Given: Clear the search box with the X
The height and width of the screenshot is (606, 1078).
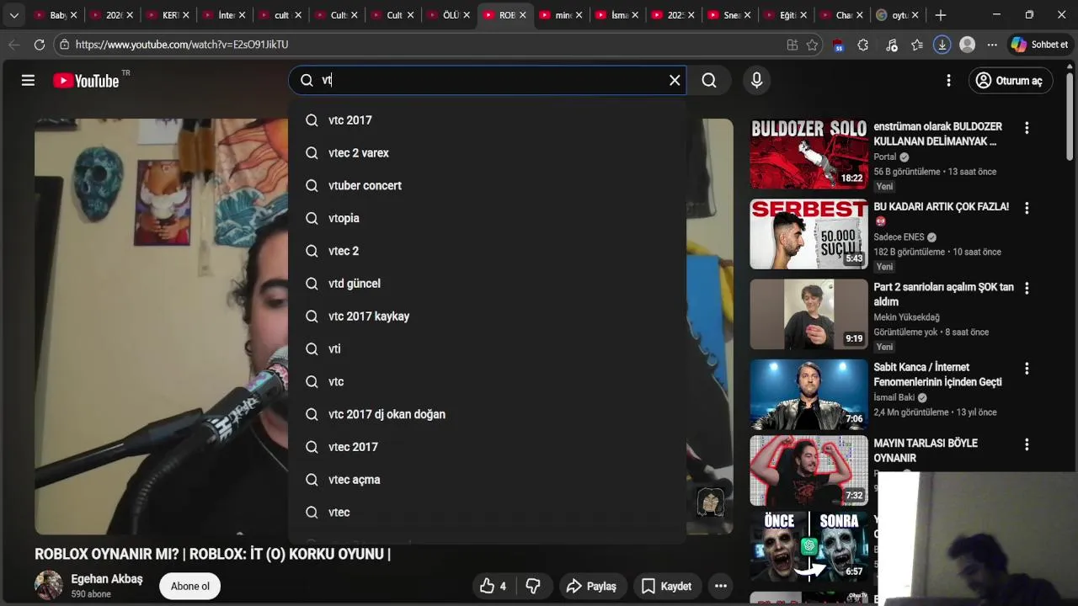Looking at the screenshot, I should pos(675,80).
